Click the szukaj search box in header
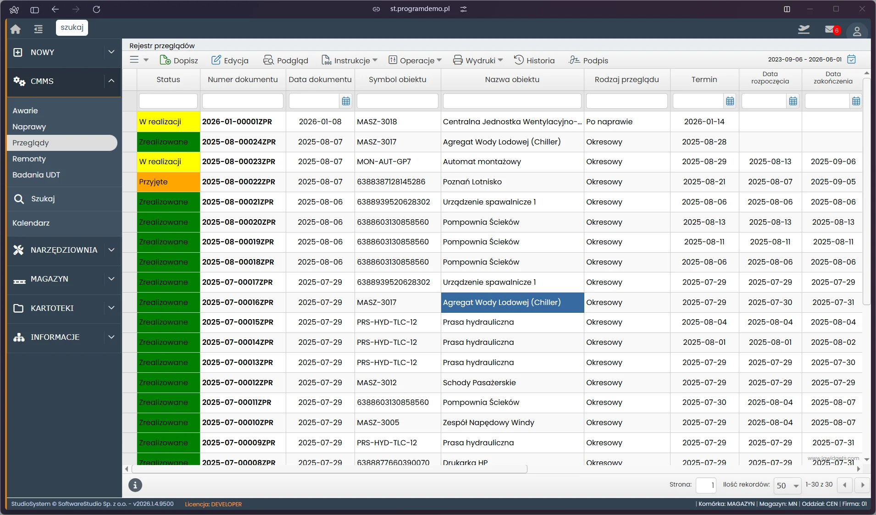 click(72, 28)
